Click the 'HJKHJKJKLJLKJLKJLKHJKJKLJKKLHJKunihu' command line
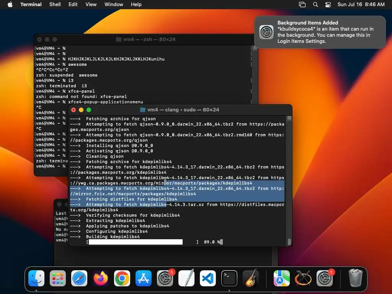The image size is (392, 294). coord(116,59)
